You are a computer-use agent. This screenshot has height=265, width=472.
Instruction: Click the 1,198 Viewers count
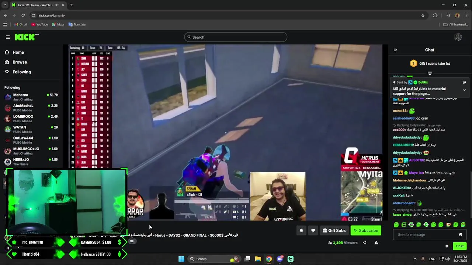point(343,243)
